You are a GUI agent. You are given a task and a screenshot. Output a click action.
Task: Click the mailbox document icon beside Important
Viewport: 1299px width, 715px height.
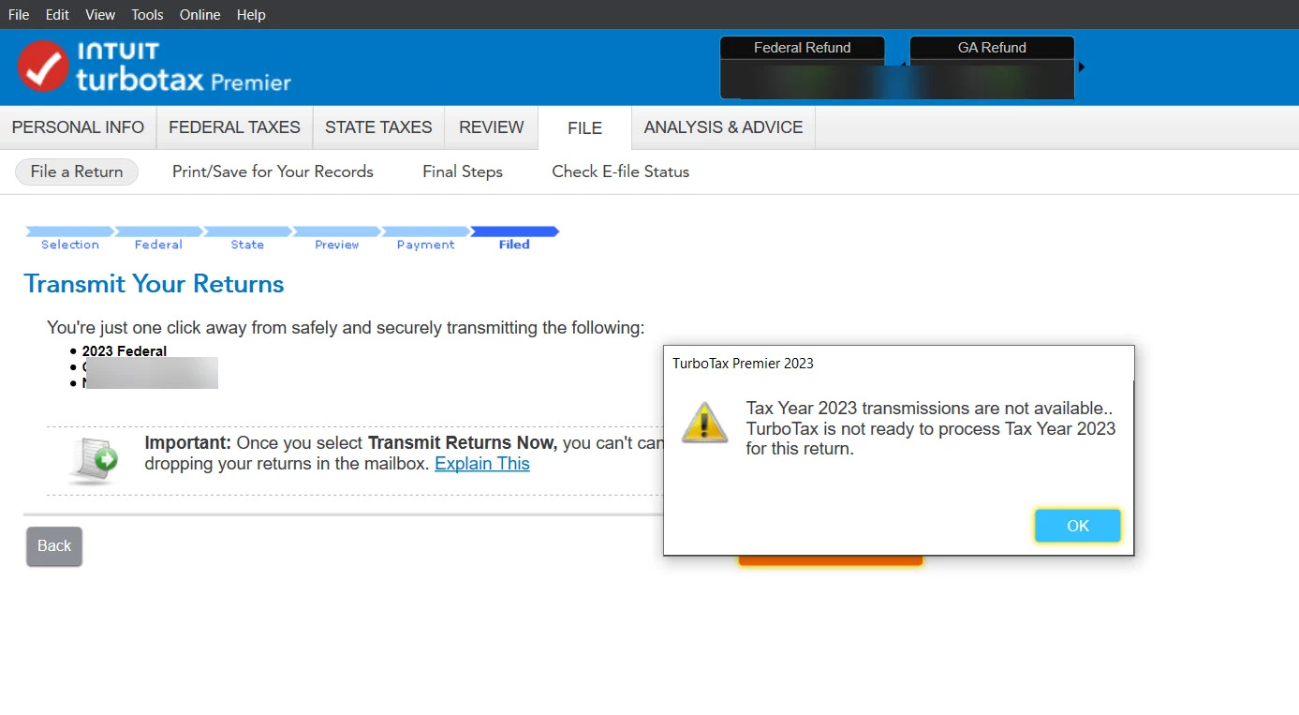click(95, 459)
